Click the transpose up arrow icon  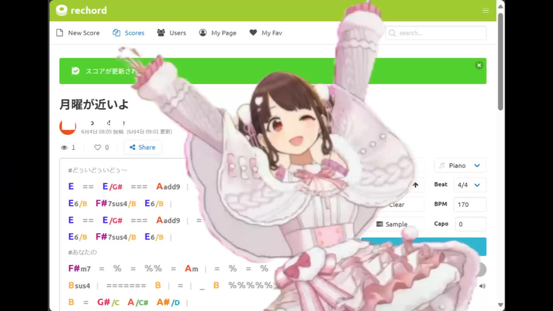[x=415, y=185]
